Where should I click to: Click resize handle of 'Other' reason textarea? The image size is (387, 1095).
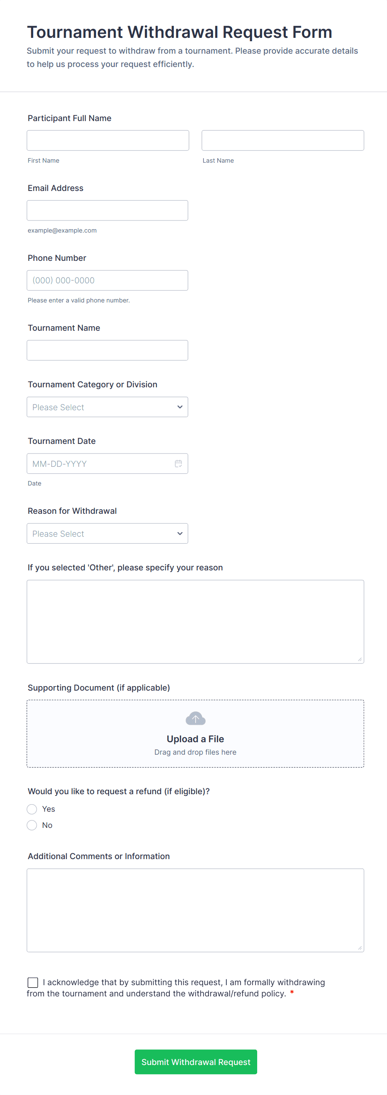pyautogui.click(x=360, y=659)
